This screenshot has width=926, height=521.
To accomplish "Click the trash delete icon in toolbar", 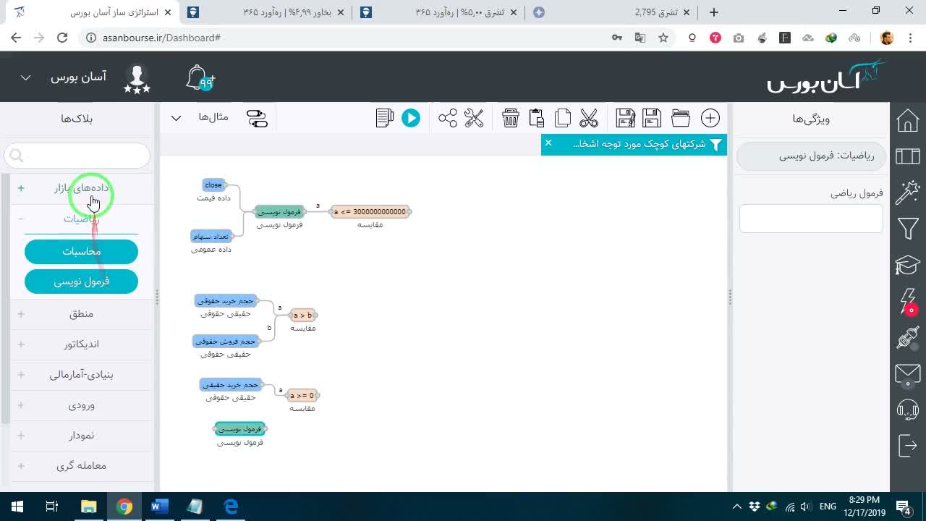I will pyautogui.click(x=511, y=118).
